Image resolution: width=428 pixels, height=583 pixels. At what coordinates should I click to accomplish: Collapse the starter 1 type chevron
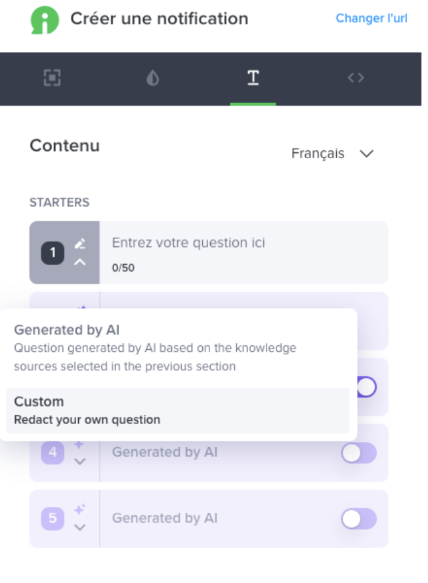click(x=80, y=263)
